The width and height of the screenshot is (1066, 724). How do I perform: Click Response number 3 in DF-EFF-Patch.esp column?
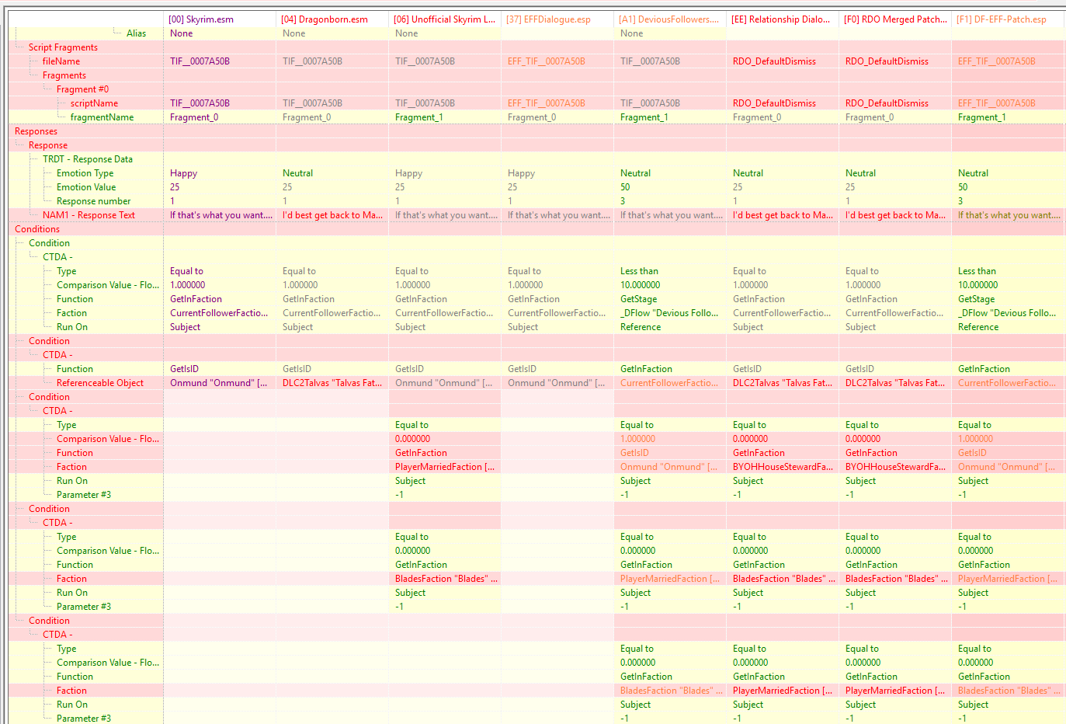[960, 201]
